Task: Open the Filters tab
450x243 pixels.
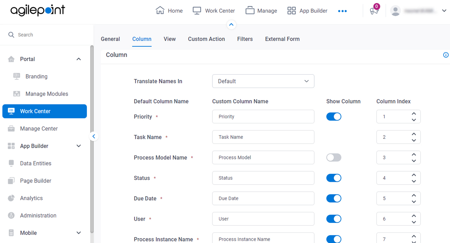Action: [245, 39]
